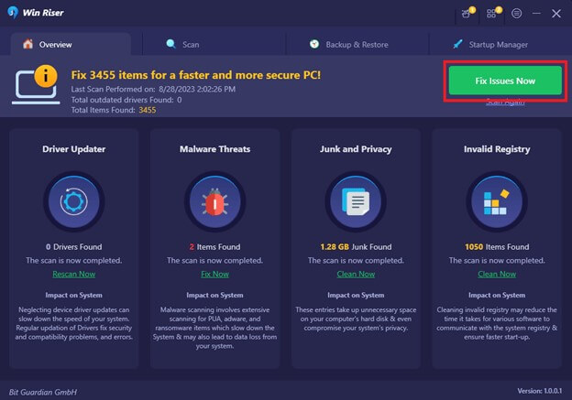This screenshot has height=400, width=572.
Task: Click Fix Now under Malware Threats
Action: pyautogui.click(x=214, y=274)
